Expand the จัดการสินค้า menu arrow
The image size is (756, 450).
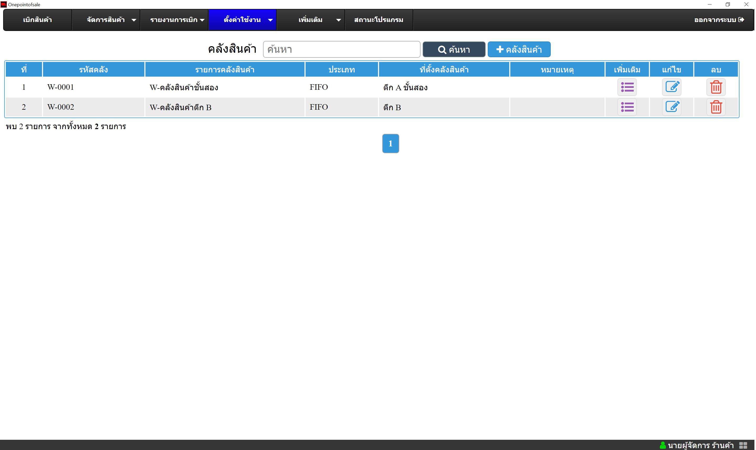134,20
